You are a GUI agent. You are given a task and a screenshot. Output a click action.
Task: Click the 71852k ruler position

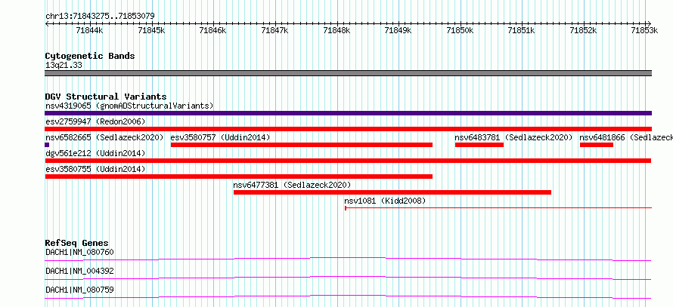583,30
